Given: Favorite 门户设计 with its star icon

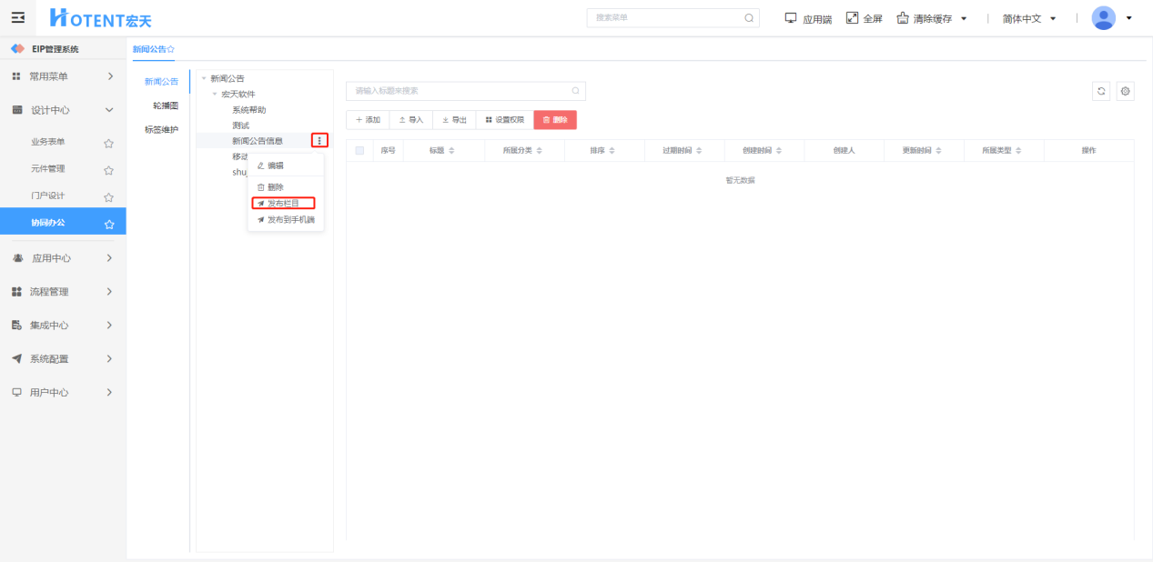Looking at the screenshot, I should [x=108, y=197].
